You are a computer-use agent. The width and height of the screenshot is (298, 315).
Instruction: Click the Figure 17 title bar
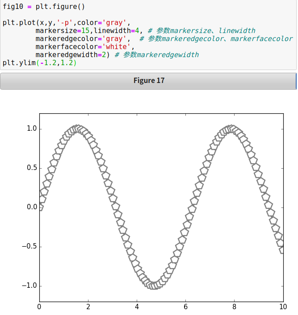(x=148, y=81)
